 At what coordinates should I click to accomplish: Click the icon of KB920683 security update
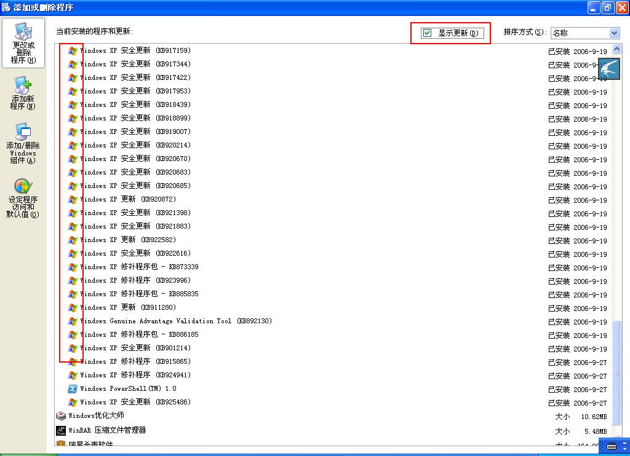click(73, 173)
